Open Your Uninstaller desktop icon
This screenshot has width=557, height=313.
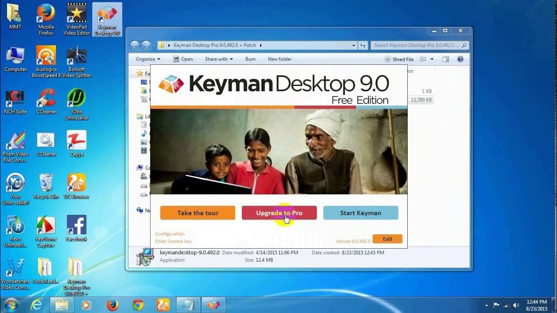click(x=15, y=189)
